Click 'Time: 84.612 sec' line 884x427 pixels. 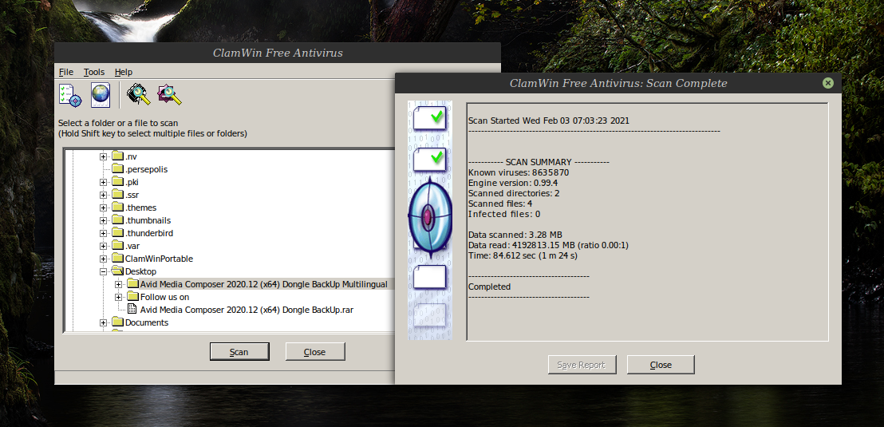click(523, 255)
